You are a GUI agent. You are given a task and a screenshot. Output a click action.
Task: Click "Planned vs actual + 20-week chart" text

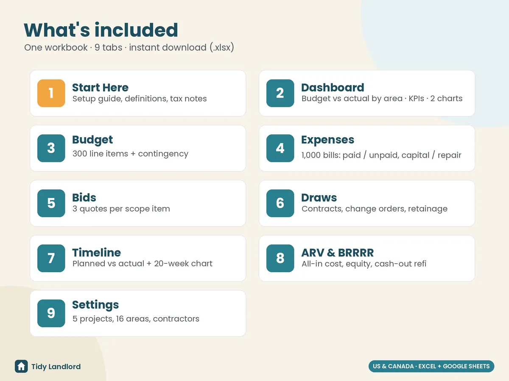143,264
